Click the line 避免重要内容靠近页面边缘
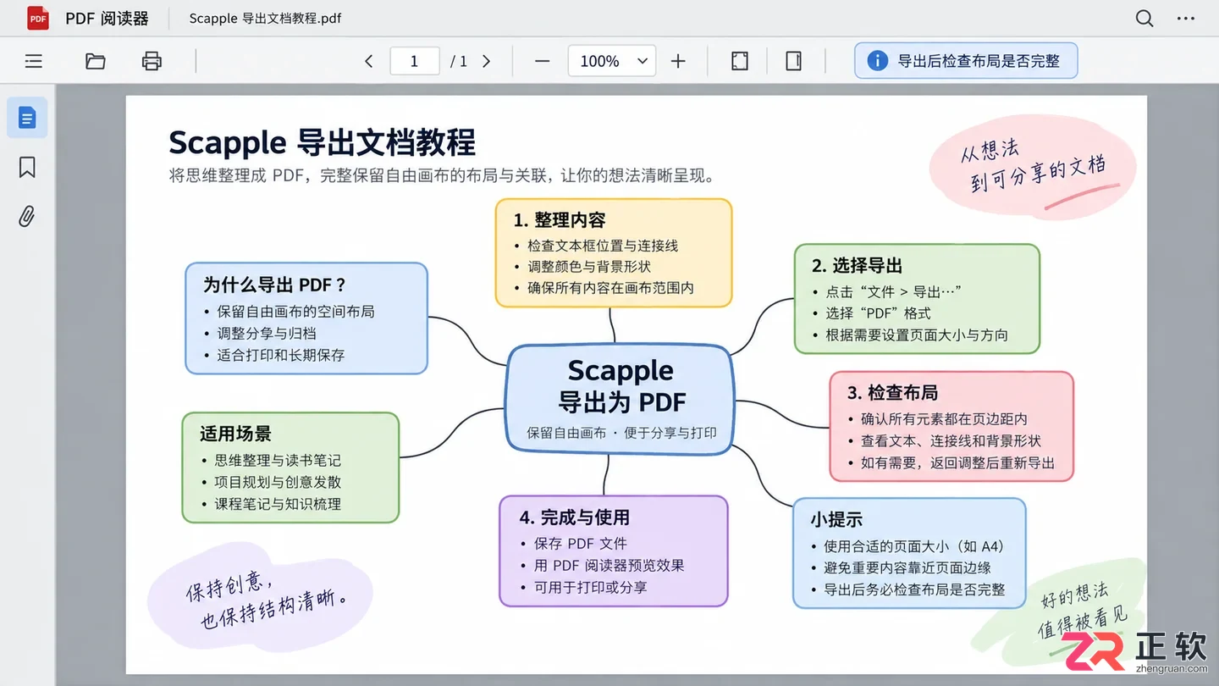 907,568
